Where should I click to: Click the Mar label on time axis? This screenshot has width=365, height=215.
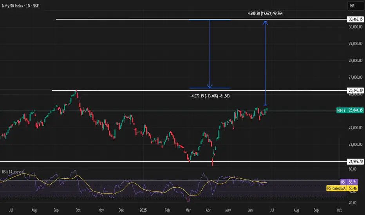[188, 210]
